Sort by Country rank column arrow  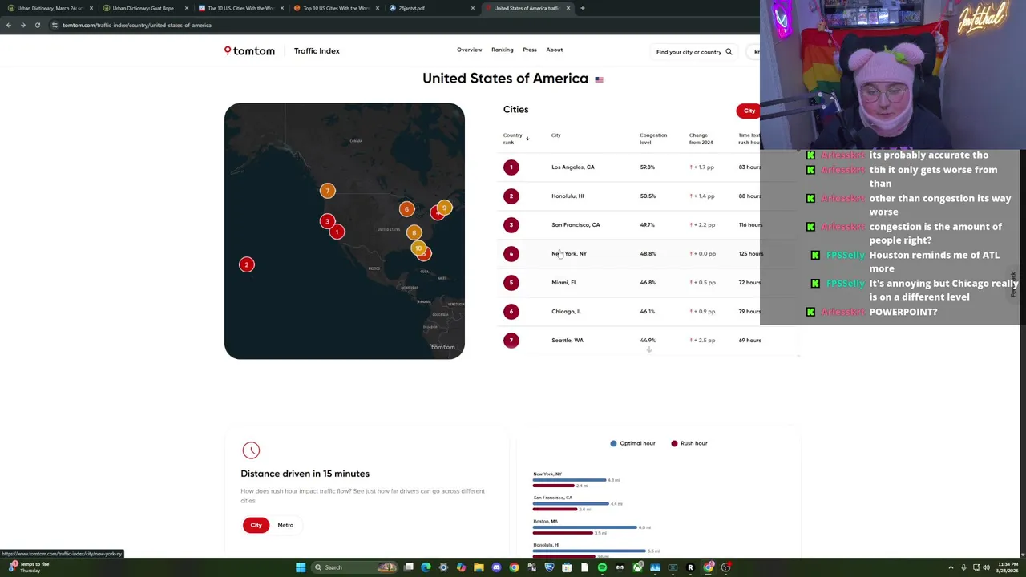click(x=527, y=139)
